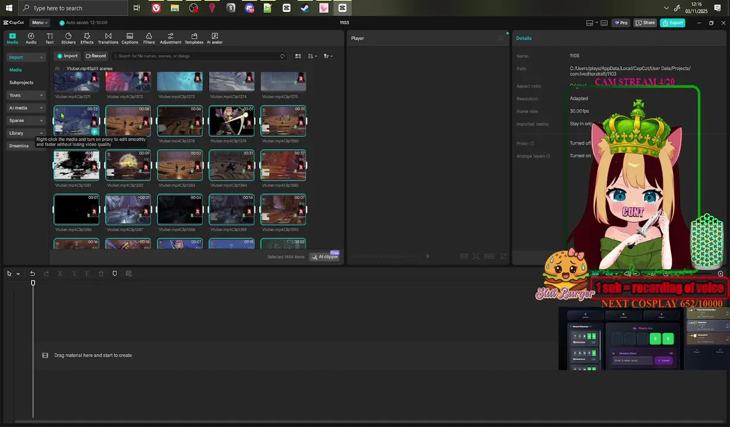Screen dimensions: 730x427
Task: Open the Windows Start menu
Action: (9, 8)
